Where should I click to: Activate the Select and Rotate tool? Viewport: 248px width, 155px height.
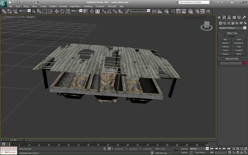62,11
